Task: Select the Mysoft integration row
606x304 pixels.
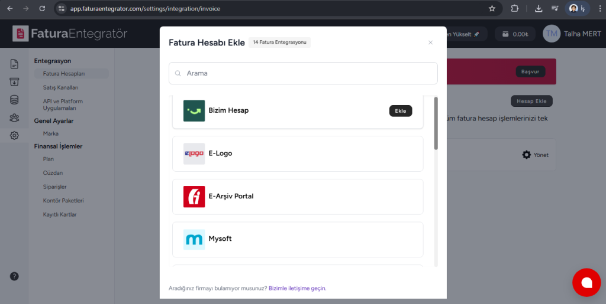Action: tap(298, 239)
